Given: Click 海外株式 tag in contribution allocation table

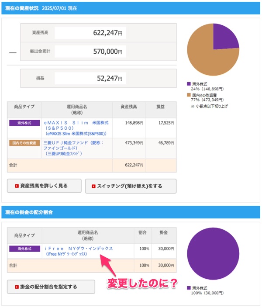Looking at the screenshot, I should tap(24, 249).
